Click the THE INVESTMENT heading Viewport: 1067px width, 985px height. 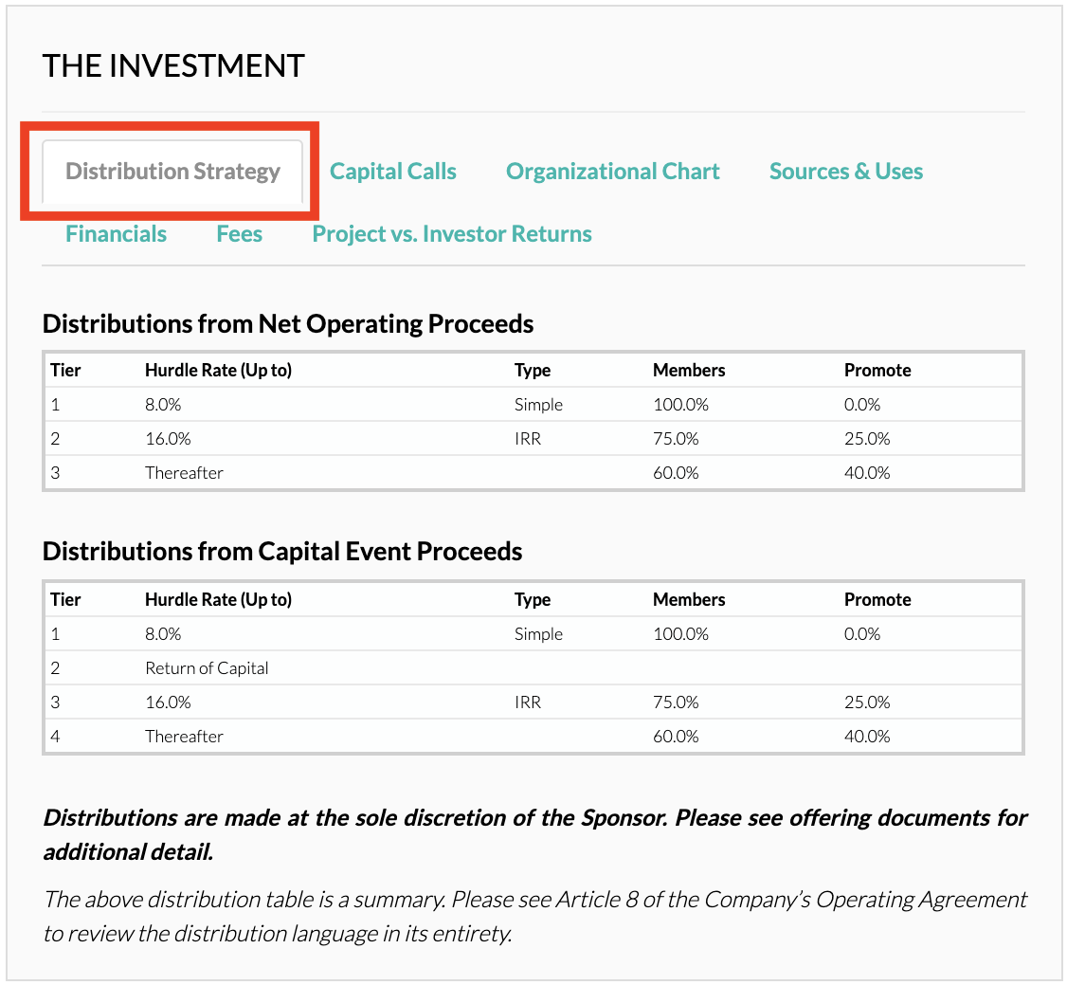(x=173, y=66)
